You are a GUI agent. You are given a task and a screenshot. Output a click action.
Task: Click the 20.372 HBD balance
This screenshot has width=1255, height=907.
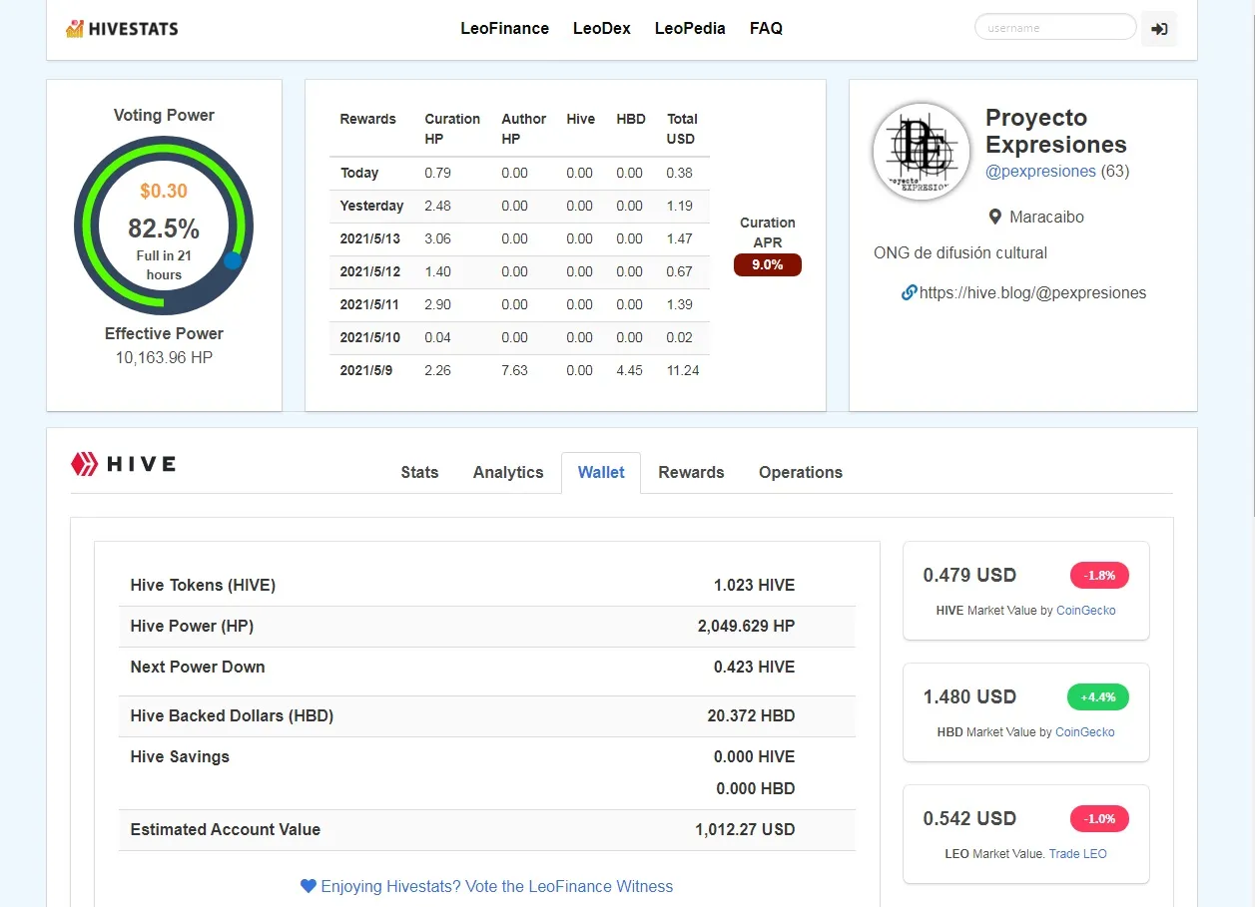pyautogui.click(x=751, y=715)
